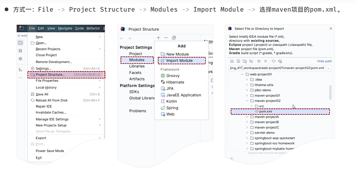Click the minus Remove icon in Project Structure
Image resolution: width=356 pixels, height=169 pixels.
pos(166,38)
